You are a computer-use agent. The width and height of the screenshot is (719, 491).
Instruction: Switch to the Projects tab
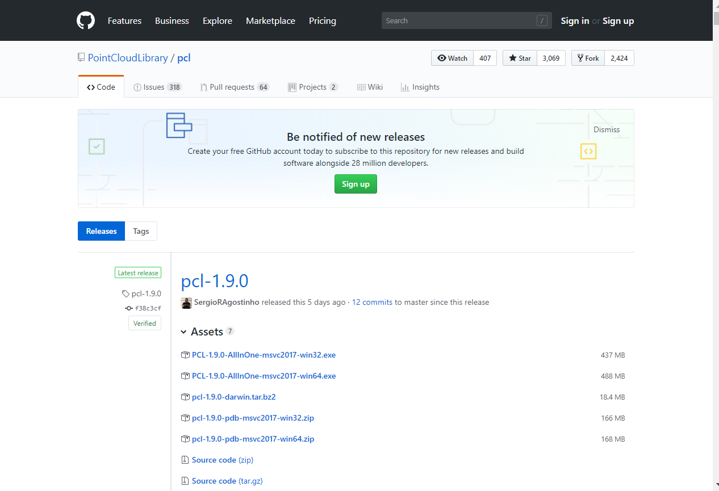313,87
